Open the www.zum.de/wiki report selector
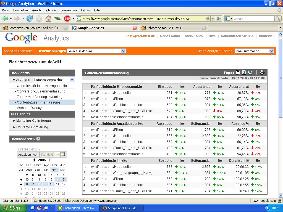Viewport: 283px width, 212px height. (x=96, y=51)
